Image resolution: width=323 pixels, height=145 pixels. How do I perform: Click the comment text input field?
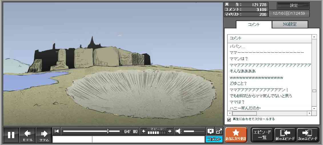[148, 139]
